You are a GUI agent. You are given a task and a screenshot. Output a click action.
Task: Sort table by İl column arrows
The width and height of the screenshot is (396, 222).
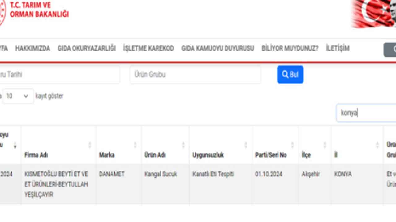coord(377,145)
